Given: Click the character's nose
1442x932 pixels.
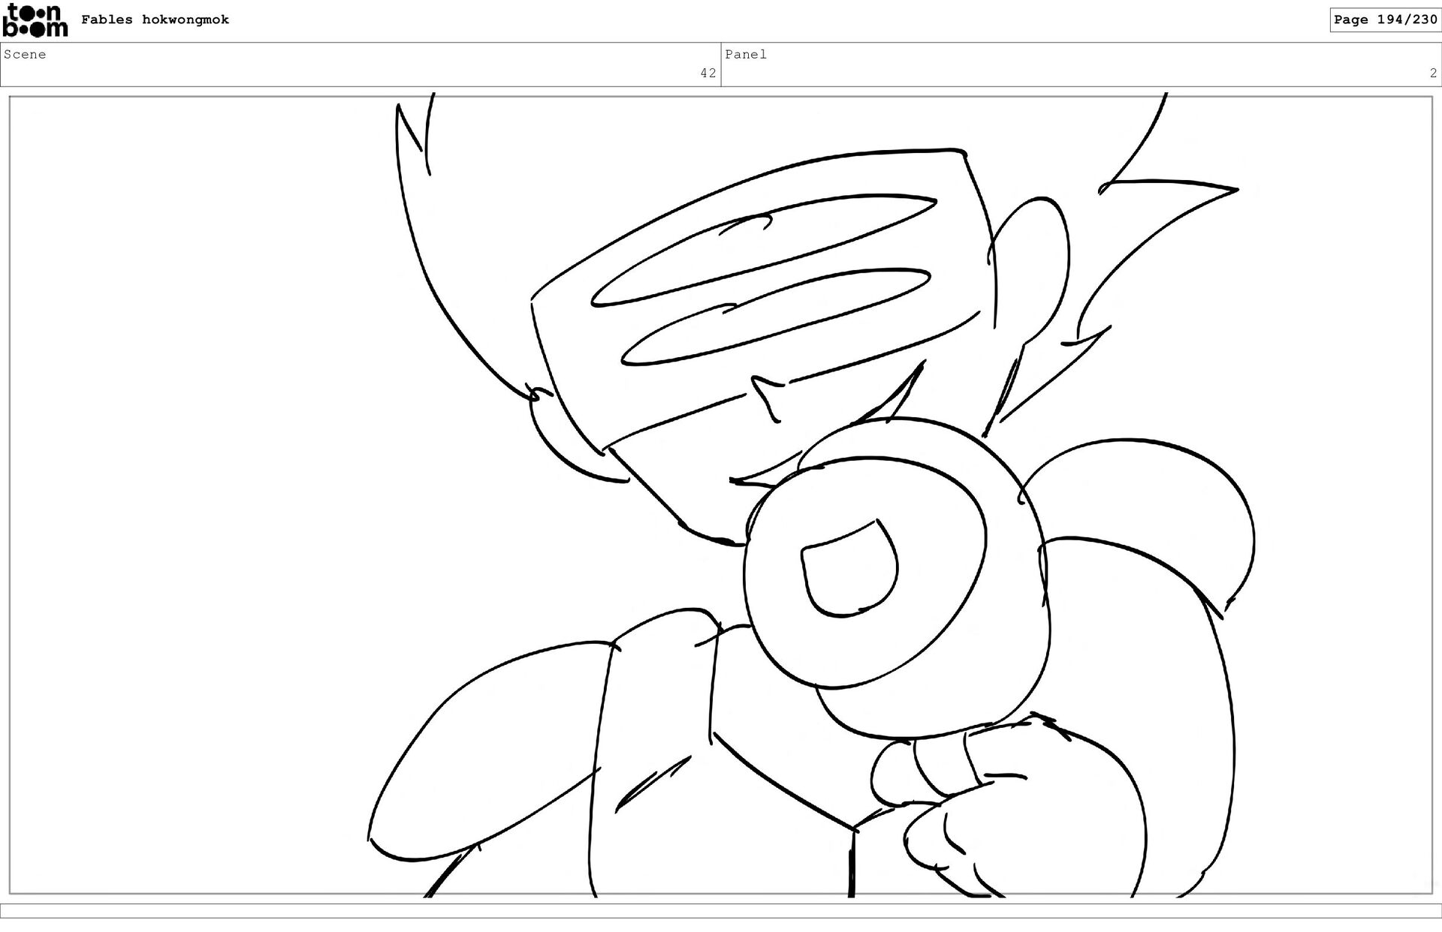Looking at the screenshot, I should click(x=766, y=398).
